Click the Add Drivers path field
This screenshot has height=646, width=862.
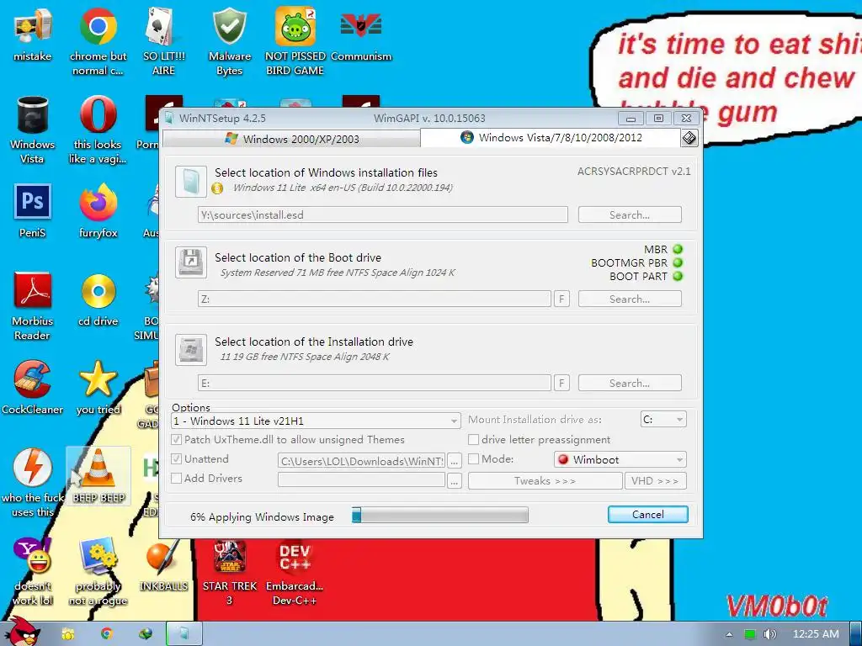tap(362, 480)
